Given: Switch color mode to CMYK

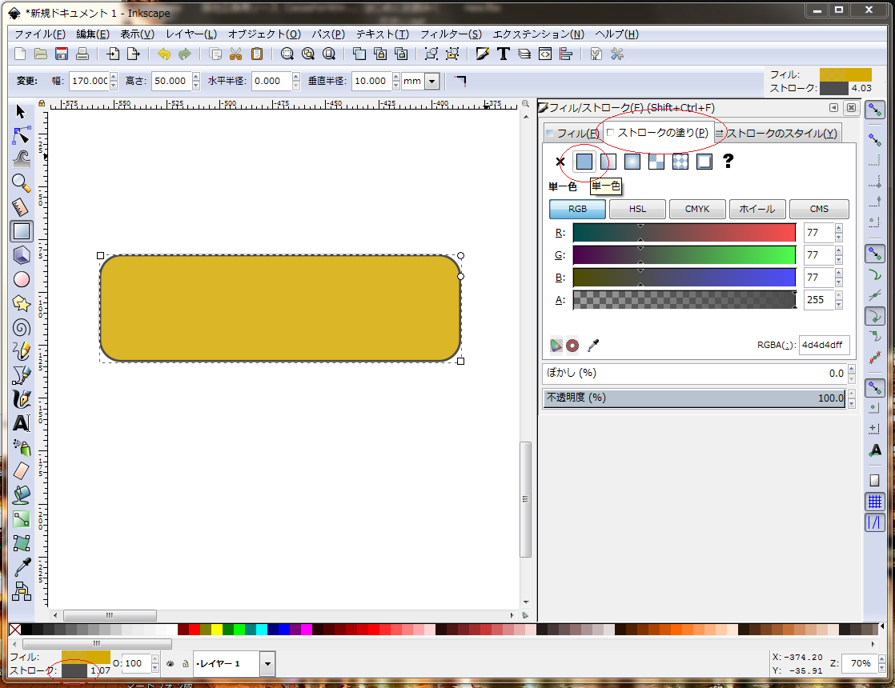Looking at the screenshot, I should [697, 209].
